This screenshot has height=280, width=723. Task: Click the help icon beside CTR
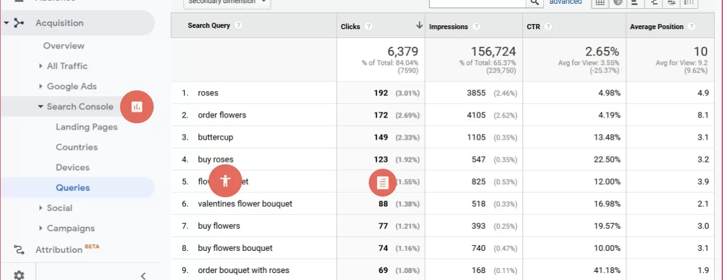[548, 27]
